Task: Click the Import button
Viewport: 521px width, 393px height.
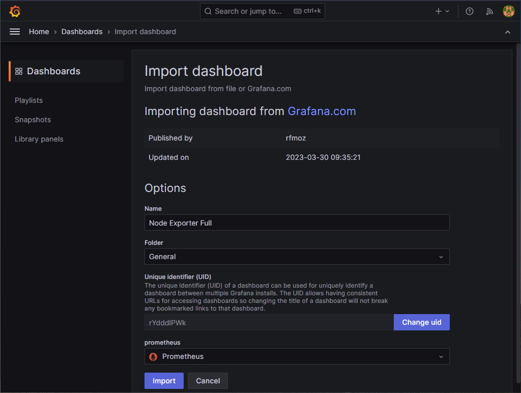Action: coord(164,380)
